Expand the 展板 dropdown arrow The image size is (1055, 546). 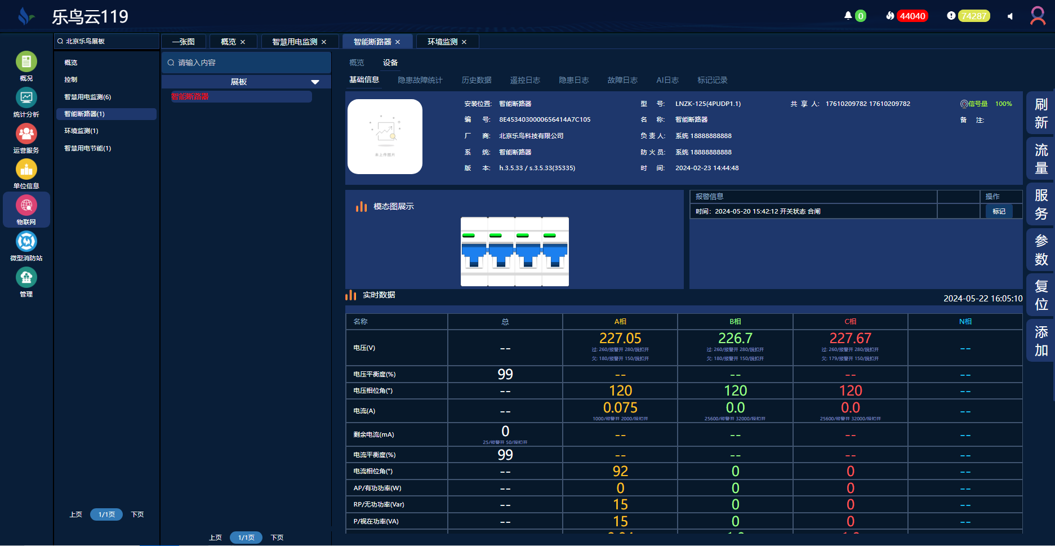tap(315, 82)
